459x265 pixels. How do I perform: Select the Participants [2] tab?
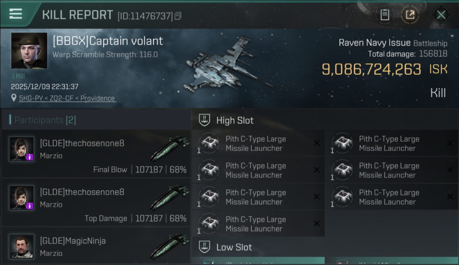click(x=45, y=120)
